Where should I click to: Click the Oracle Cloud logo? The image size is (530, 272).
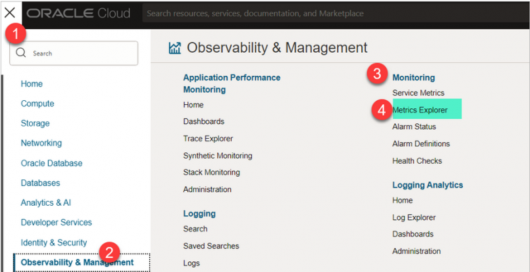click(x=79, y=14)
